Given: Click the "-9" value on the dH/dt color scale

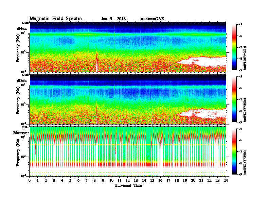Looking at the screenshot, I should pos(240,70).
